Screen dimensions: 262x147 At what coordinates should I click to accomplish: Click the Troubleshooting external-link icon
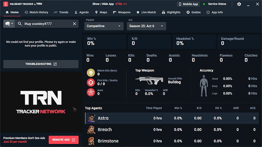55,64
